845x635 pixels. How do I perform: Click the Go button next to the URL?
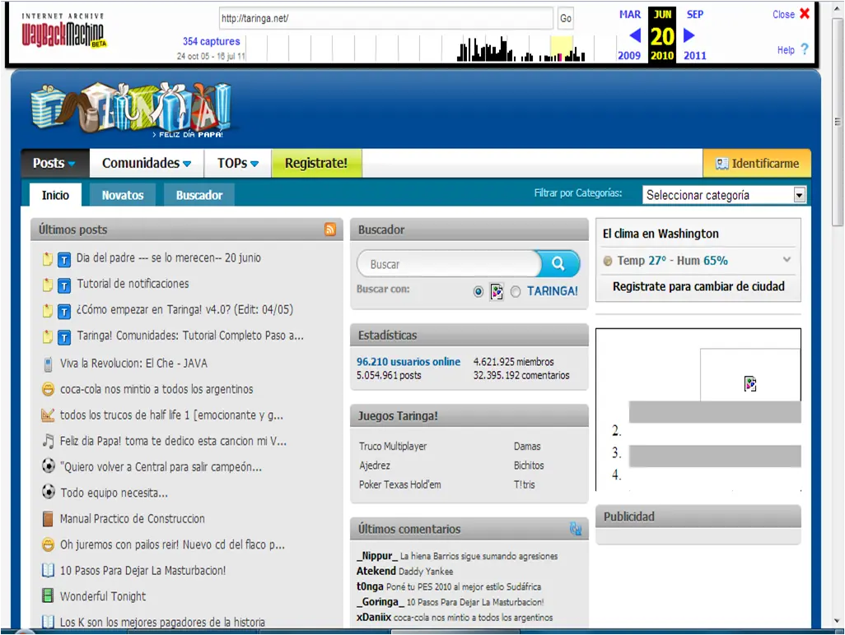[565, 18]
